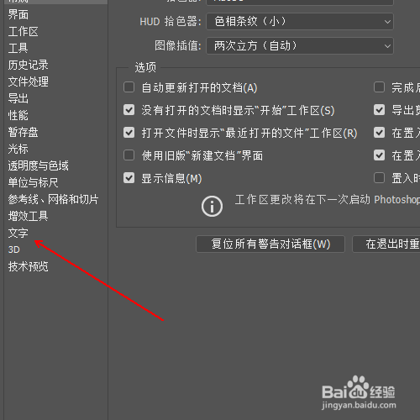Image resolution: width=420 pixels, height=420 pixels.
Task: Open 参考线、网格和切片 settings
Action: (x=53, y=199)
